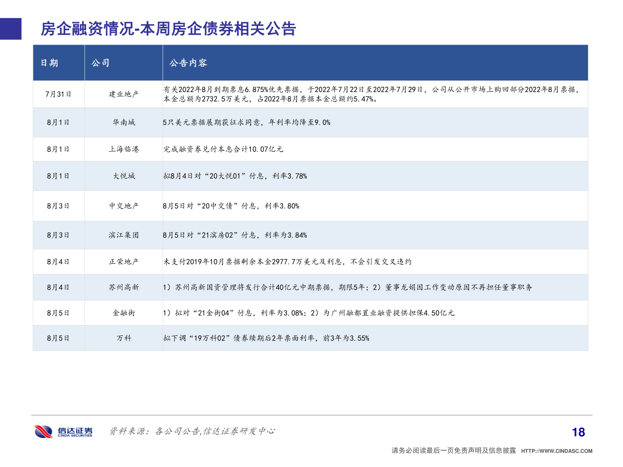
Task: Select the 正荣地产 row announcement text
Action: [288, 261]
